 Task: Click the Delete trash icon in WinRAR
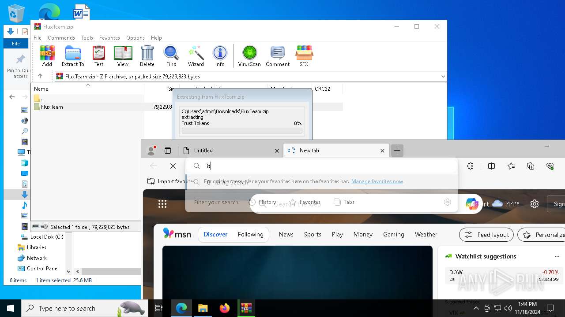coord(147,56)
